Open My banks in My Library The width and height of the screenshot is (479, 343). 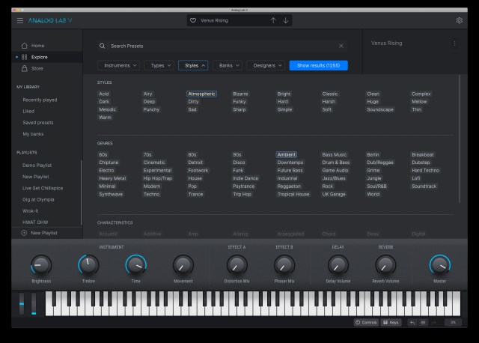tap(33, 134)
